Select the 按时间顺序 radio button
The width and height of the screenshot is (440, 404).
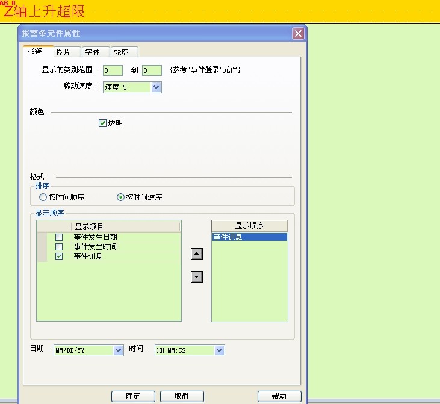click(43, 197)
